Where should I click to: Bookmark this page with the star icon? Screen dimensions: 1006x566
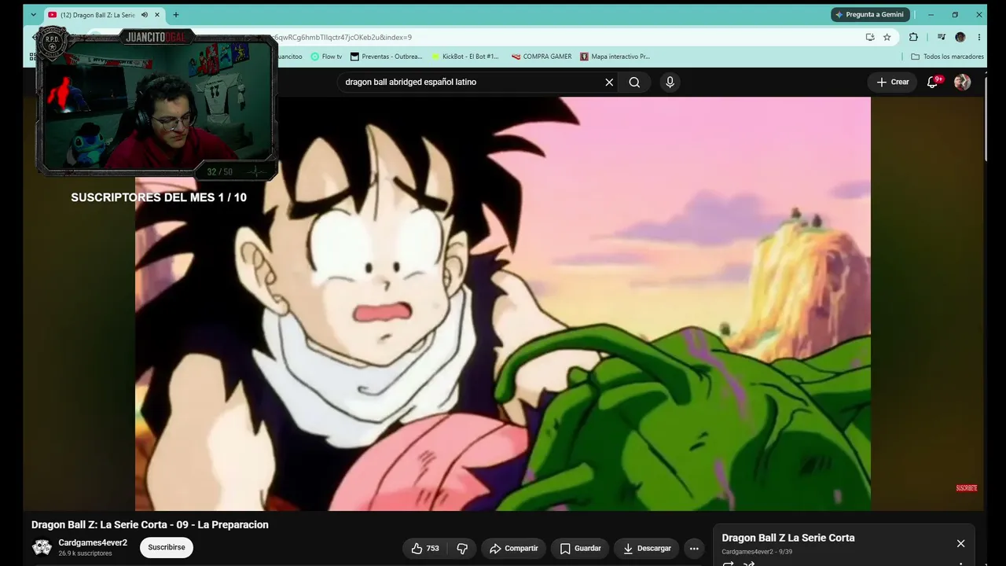click(887, 37)
